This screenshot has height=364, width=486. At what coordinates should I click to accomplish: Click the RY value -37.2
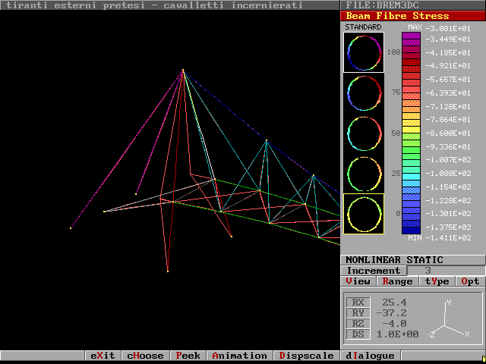(x=391, y=313)
